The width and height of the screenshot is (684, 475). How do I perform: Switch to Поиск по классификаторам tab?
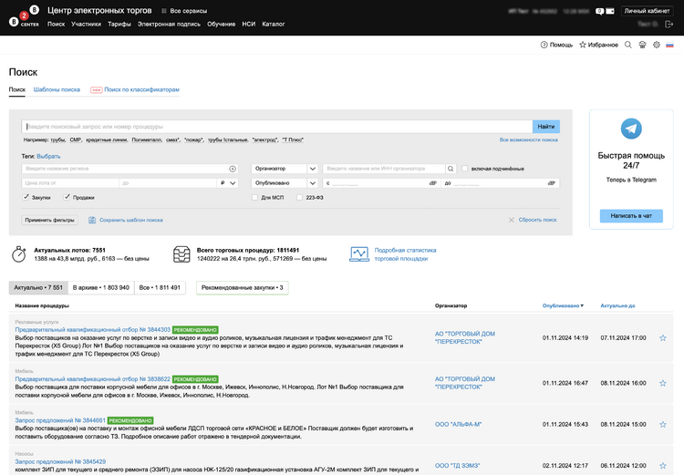click(141, 89)
